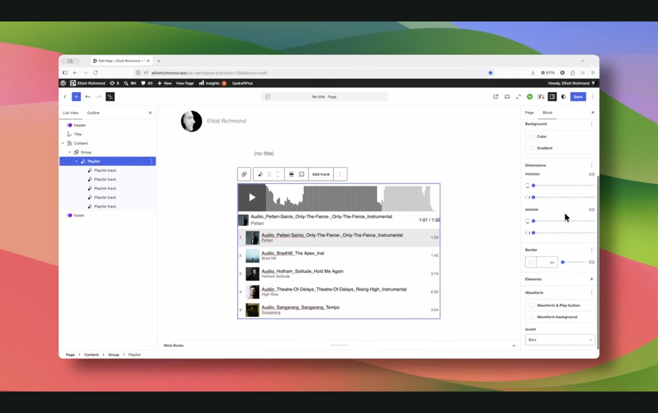Viewport: 658px width, 413px height.
Task: Open UpdraftPlus from admin bar
Action: [243, 83]
